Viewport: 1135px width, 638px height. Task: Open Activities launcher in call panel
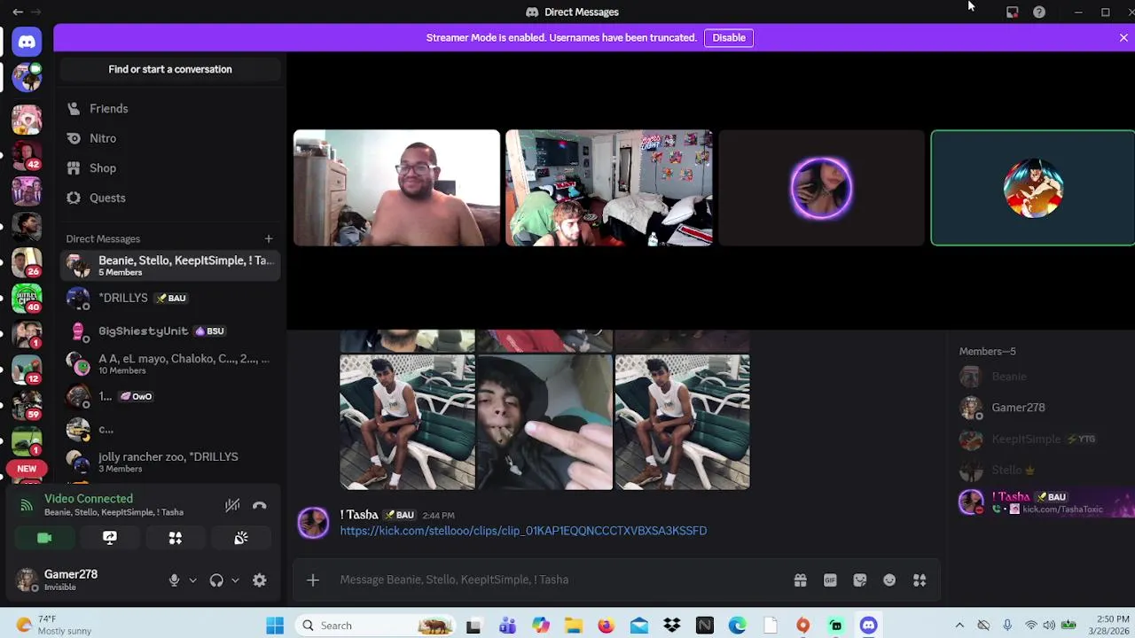[x=176, y=538]
